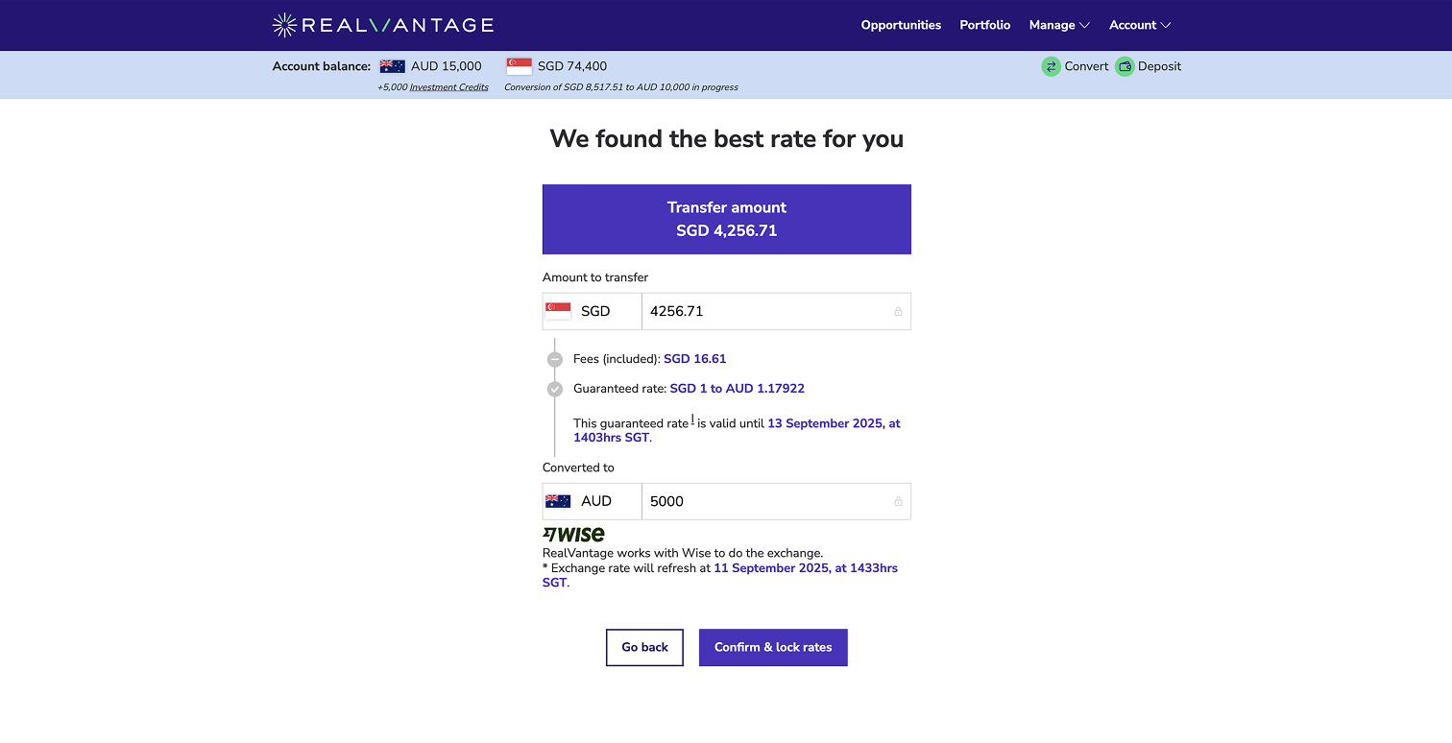
Task: Go to the Opportunities page
Action: click(901, 25)
